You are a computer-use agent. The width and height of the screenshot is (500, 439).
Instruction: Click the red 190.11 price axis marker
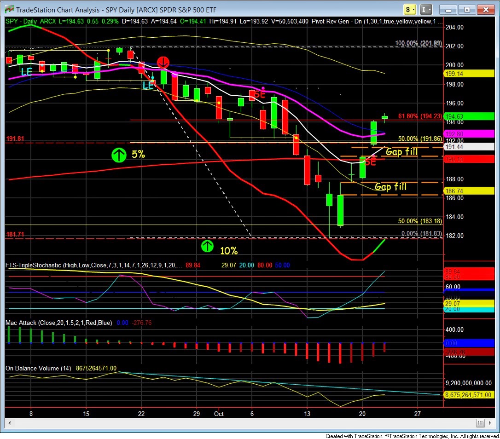point(469,159)
